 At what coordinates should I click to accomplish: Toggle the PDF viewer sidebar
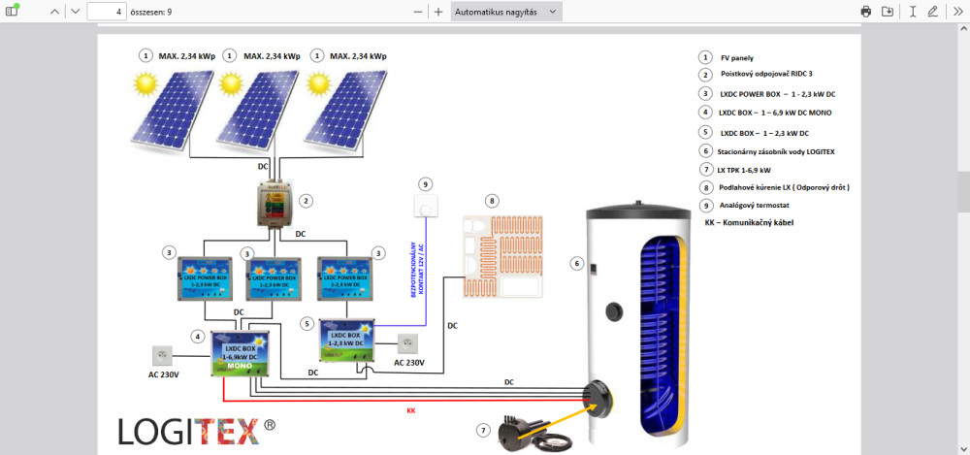pos(13,11)
